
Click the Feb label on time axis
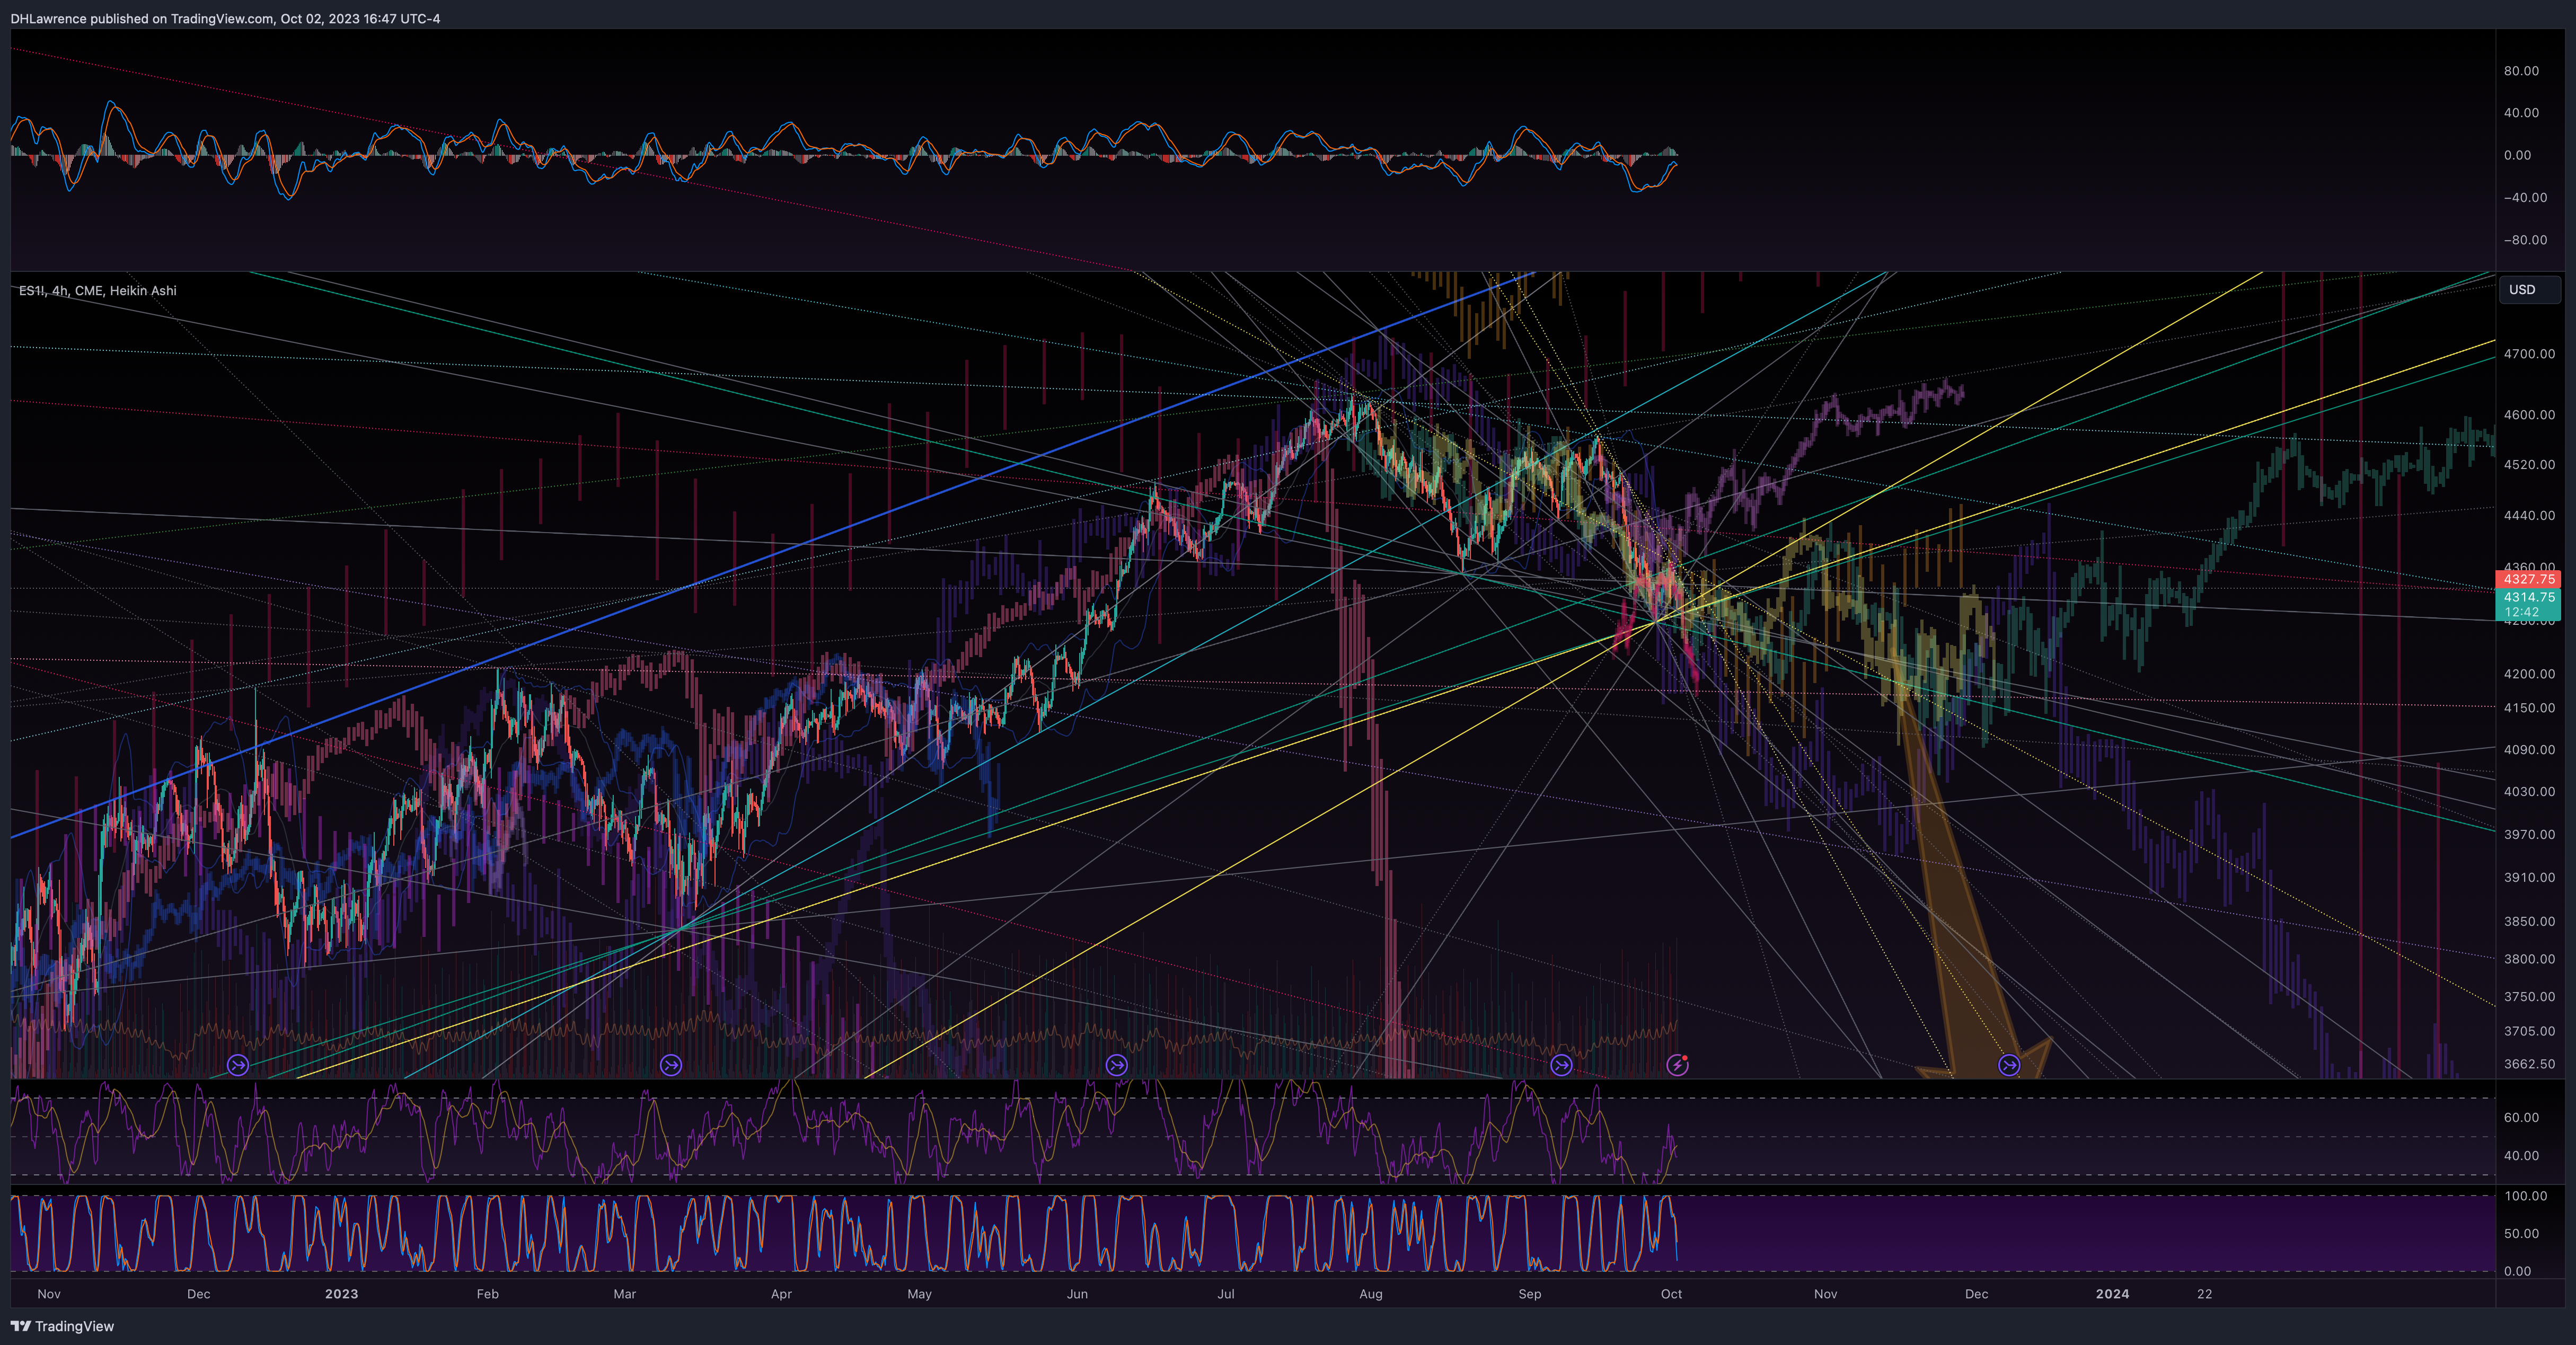click(487, 1294)
